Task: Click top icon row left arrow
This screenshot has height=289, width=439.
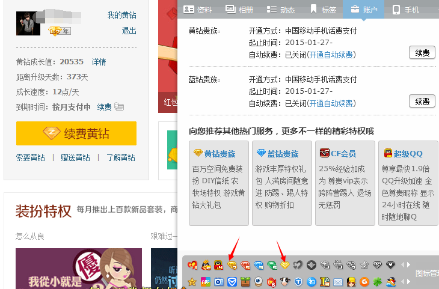Action: pos(403,264)
